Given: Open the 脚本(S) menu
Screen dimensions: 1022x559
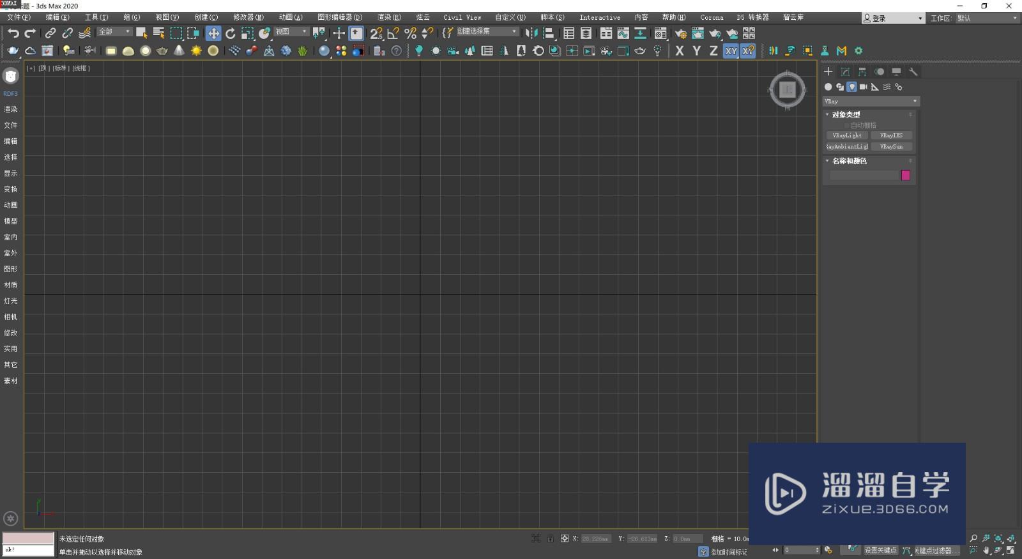Looking at the screenshot, I should point(553,17).
